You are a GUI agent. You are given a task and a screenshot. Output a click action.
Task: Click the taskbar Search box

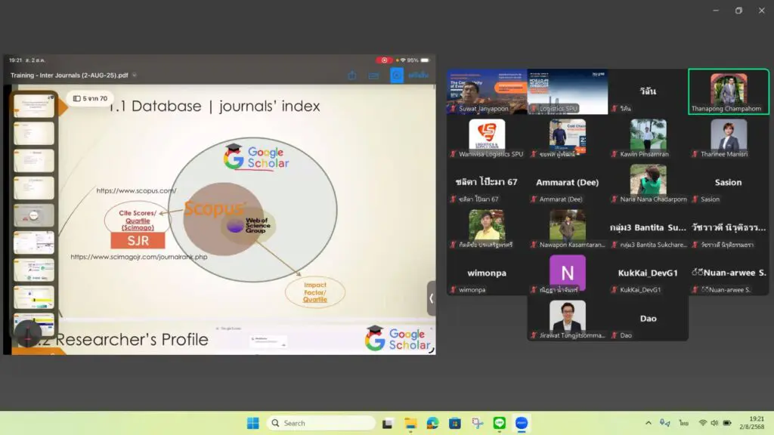(x=320, y=423)
